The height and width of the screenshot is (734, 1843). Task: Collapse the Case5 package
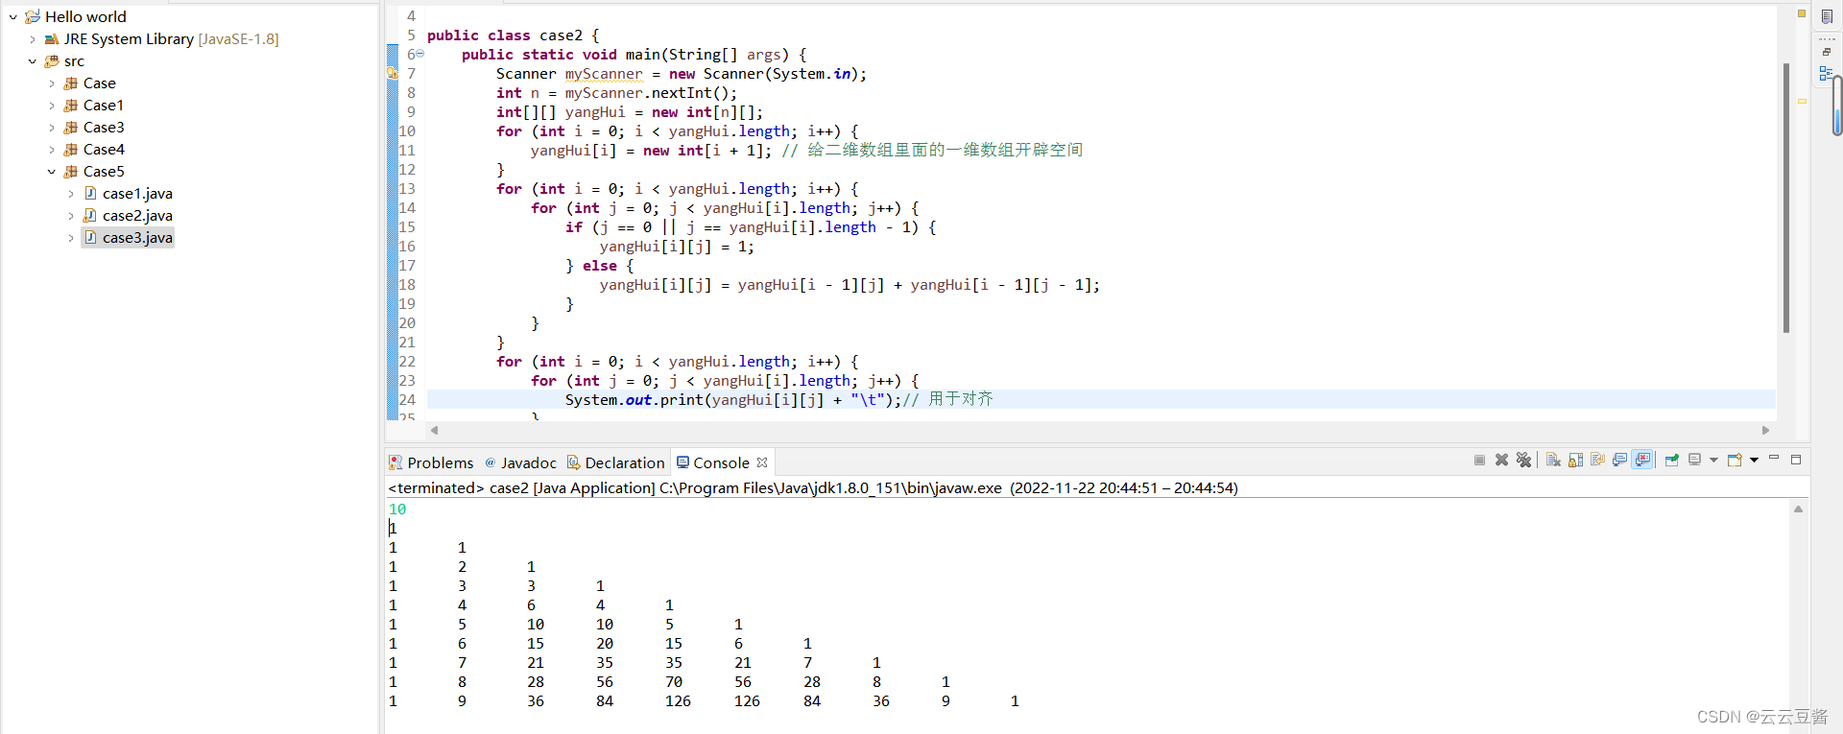52,172
